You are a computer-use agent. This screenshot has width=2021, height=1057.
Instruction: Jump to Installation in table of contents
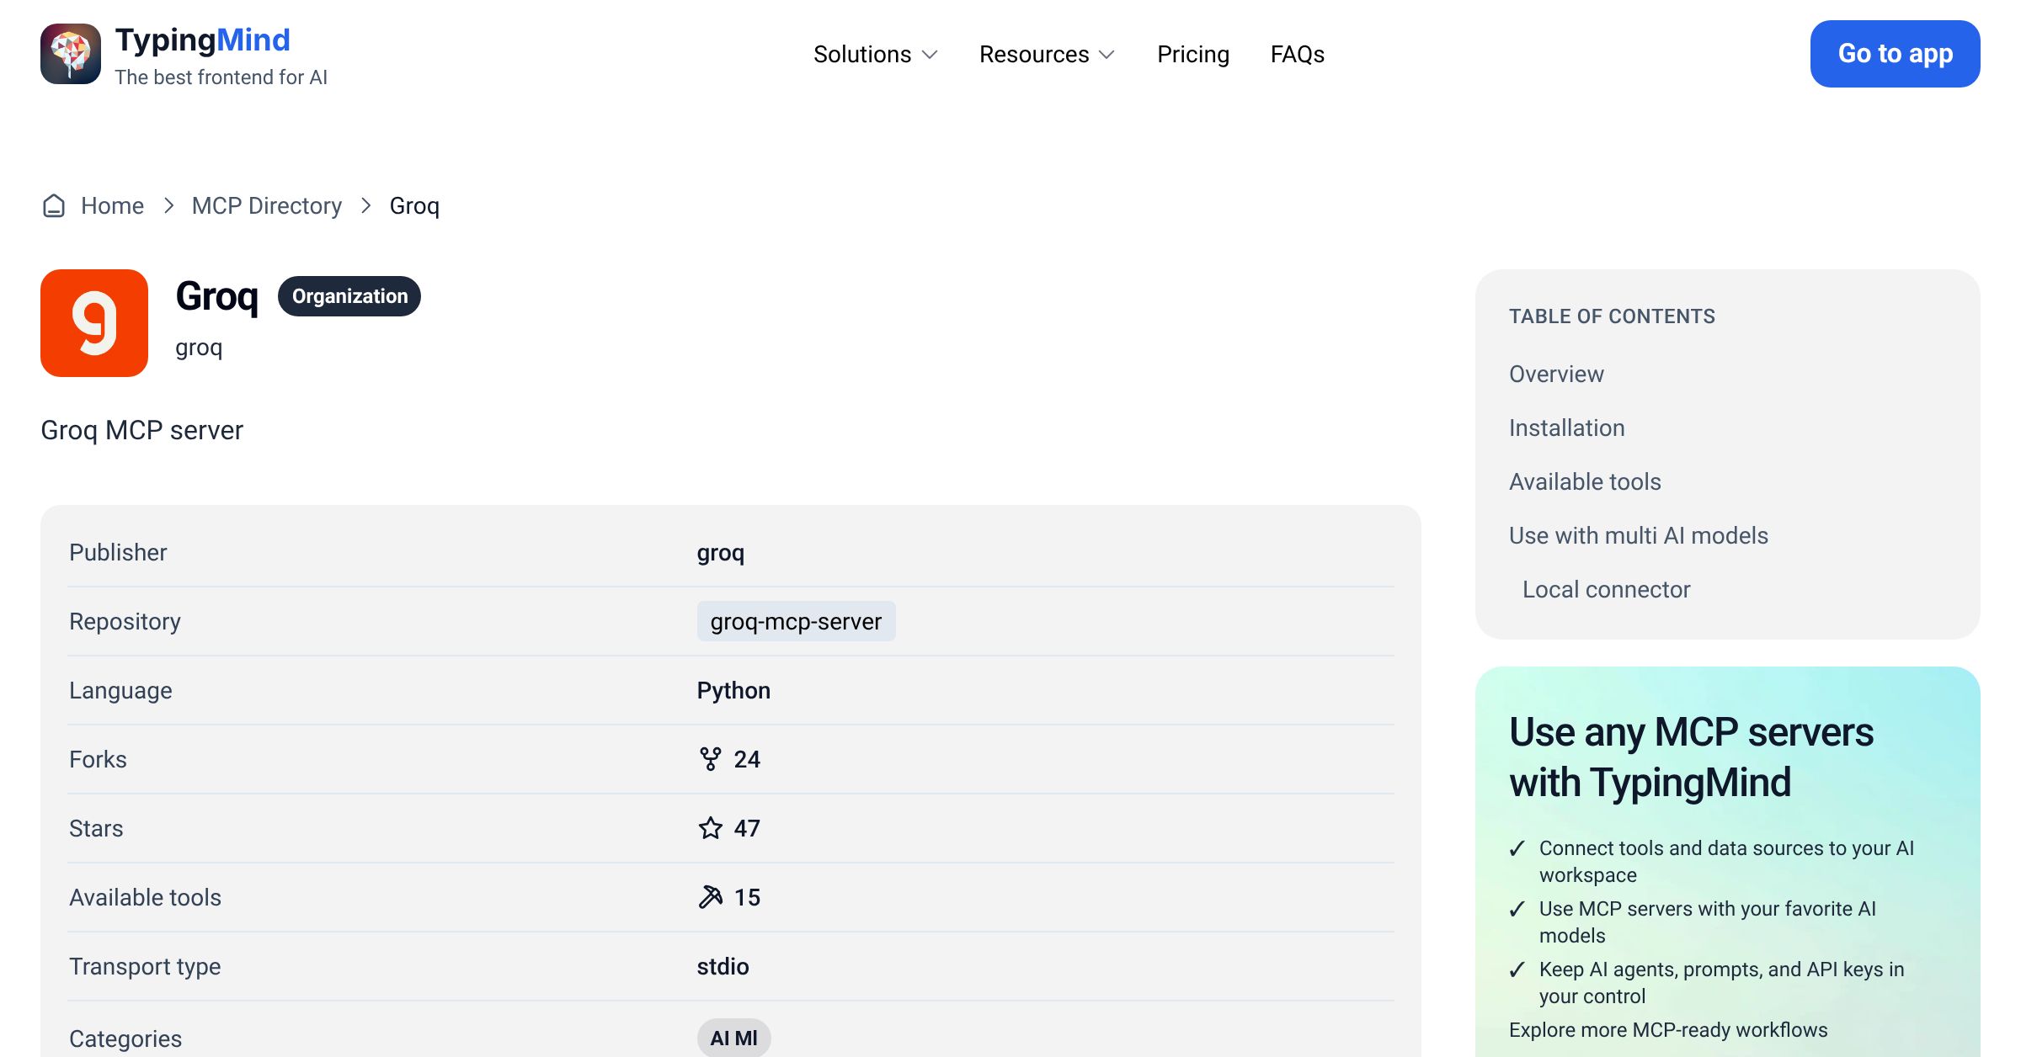tap(1566, 428)
